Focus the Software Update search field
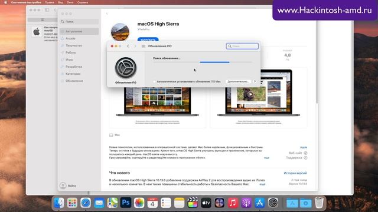378x212 pixels. pyautogui.click(x=242, y=46)
